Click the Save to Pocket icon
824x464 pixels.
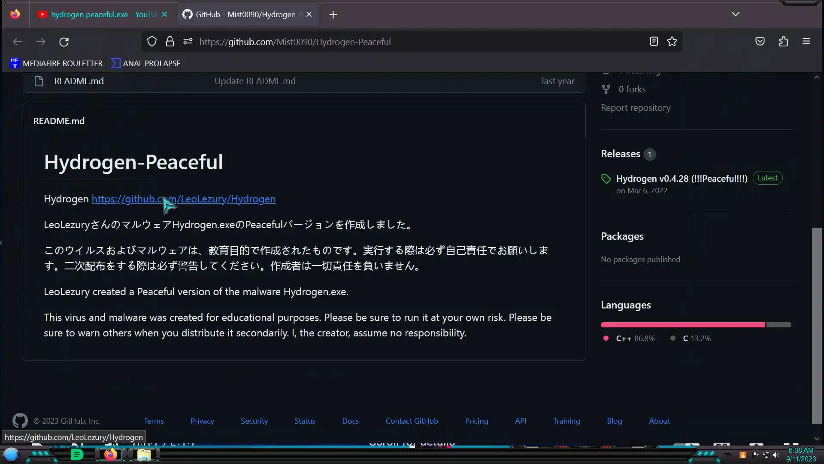tap(760, 41)
